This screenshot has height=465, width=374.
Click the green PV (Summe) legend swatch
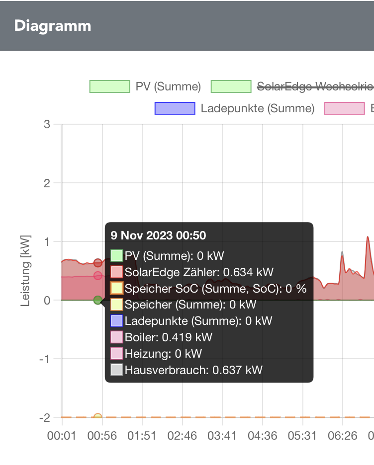click(x=109, y=86)
